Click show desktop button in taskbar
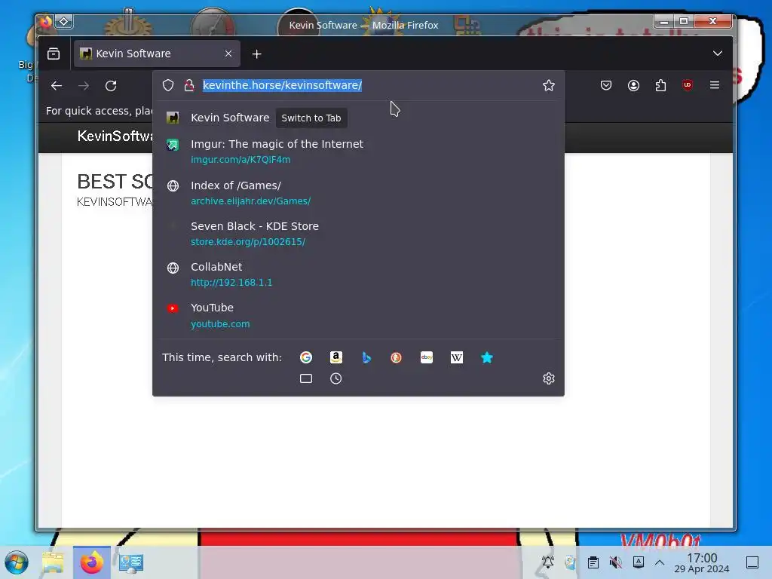772x579 pixels. click(752, 562)
